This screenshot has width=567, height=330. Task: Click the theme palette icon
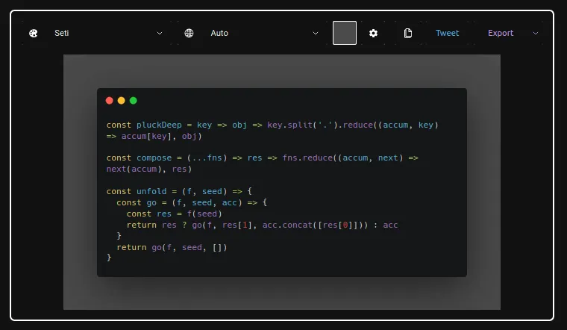pos(33,33)
